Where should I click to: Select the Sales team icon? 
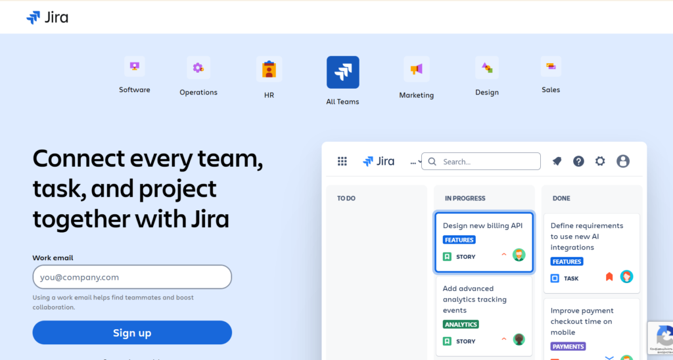551,66
